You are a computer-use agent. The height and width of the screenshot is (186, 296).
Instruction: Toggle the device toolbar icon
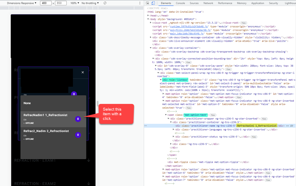click(x=153, y=3)
